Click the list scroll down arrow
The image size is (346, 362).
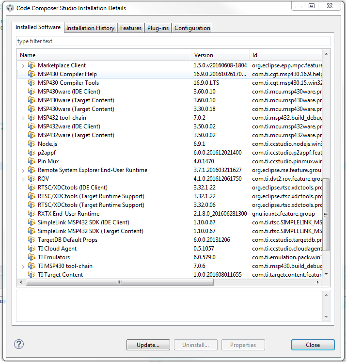click(x=326, y=274)
